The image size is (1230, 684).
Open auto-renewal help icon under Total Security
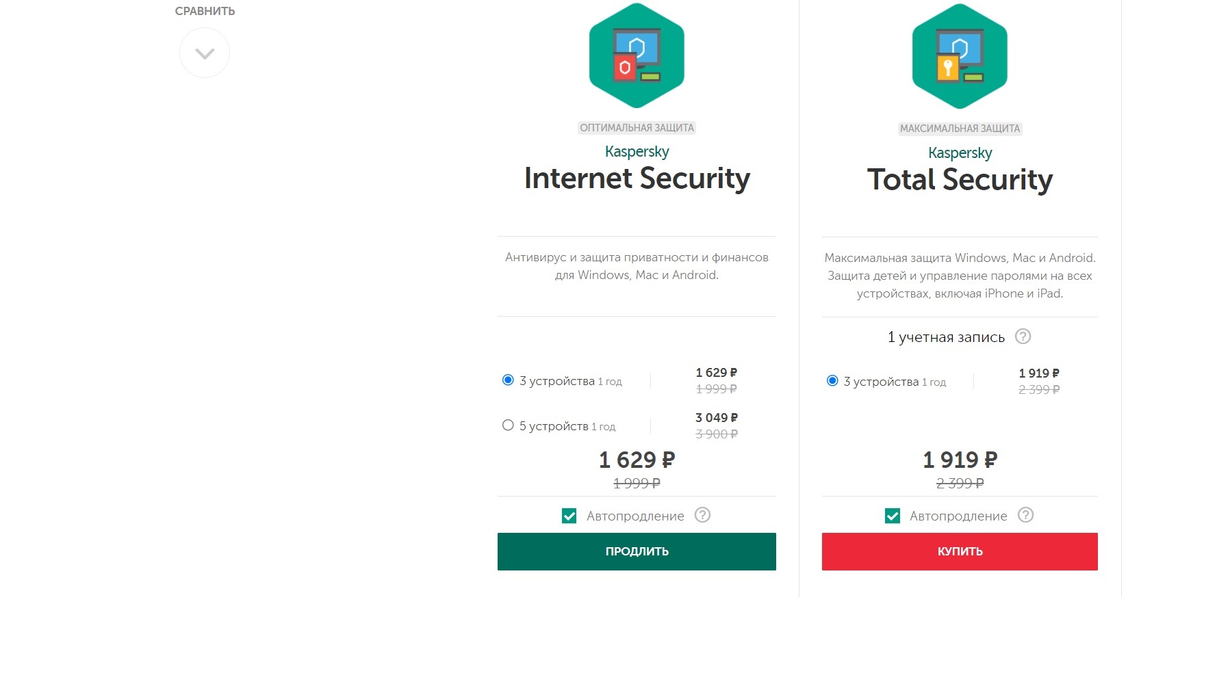[1025, 515]
